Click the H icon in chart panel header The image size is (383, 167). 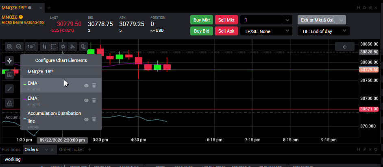(359, 8)
